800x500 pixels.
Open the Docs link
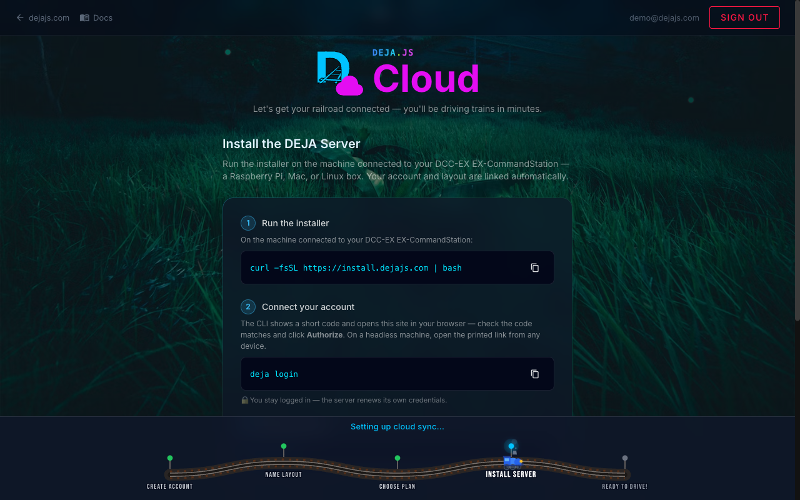click(102, 17)
